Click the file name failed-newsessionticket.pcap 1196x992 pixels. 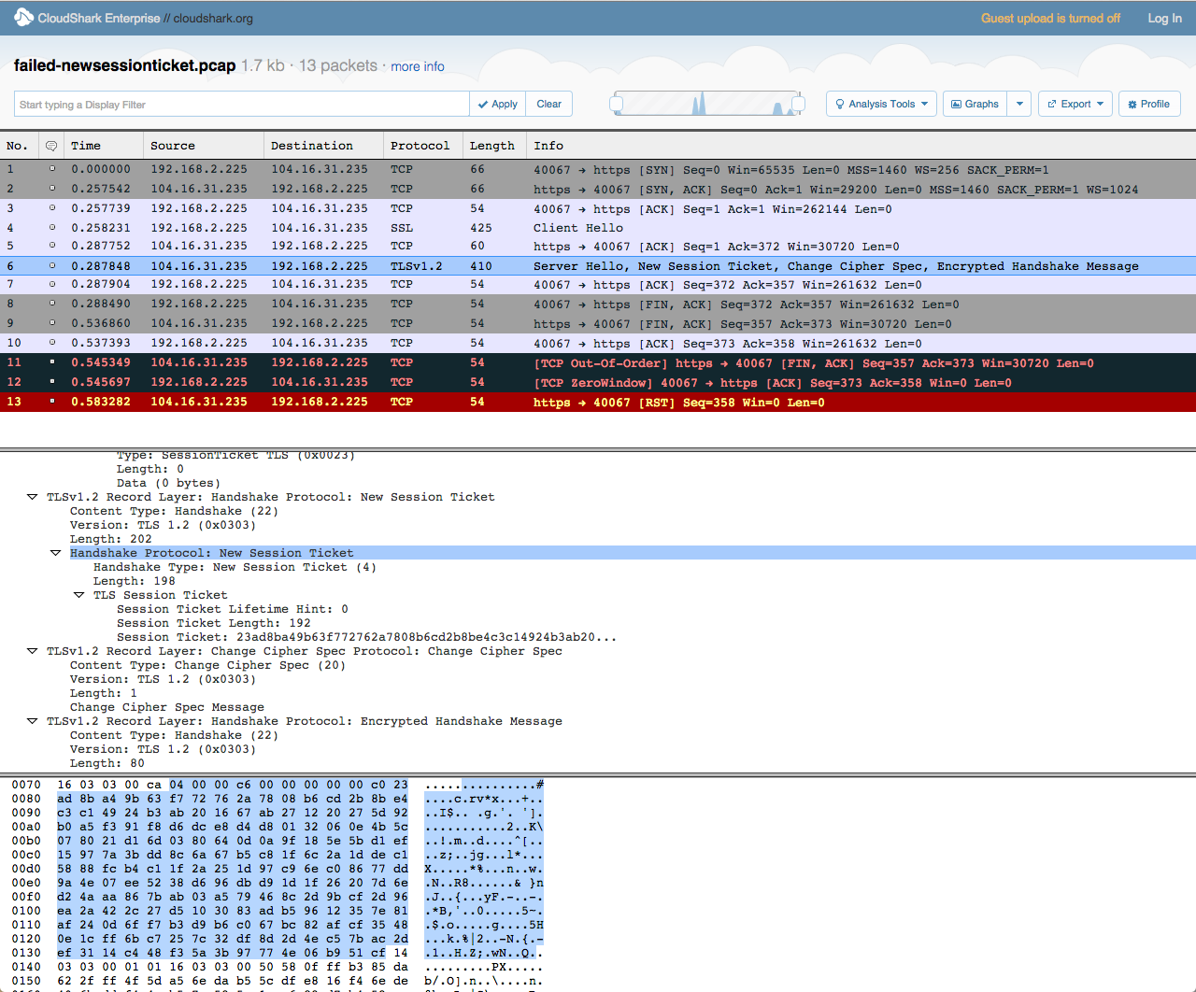tap(125, 65)
